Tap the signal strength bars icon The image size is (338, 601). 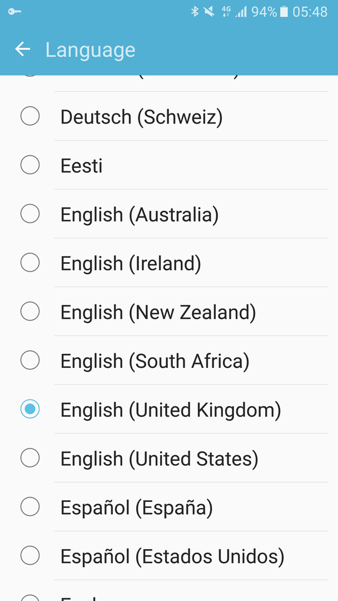tap(241, 12)
